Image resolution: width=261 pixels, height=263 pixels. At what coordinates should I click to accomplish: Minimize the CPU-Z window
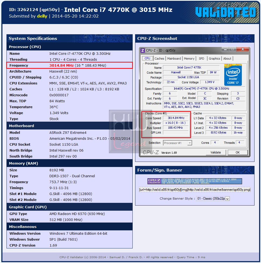(225, 49)
